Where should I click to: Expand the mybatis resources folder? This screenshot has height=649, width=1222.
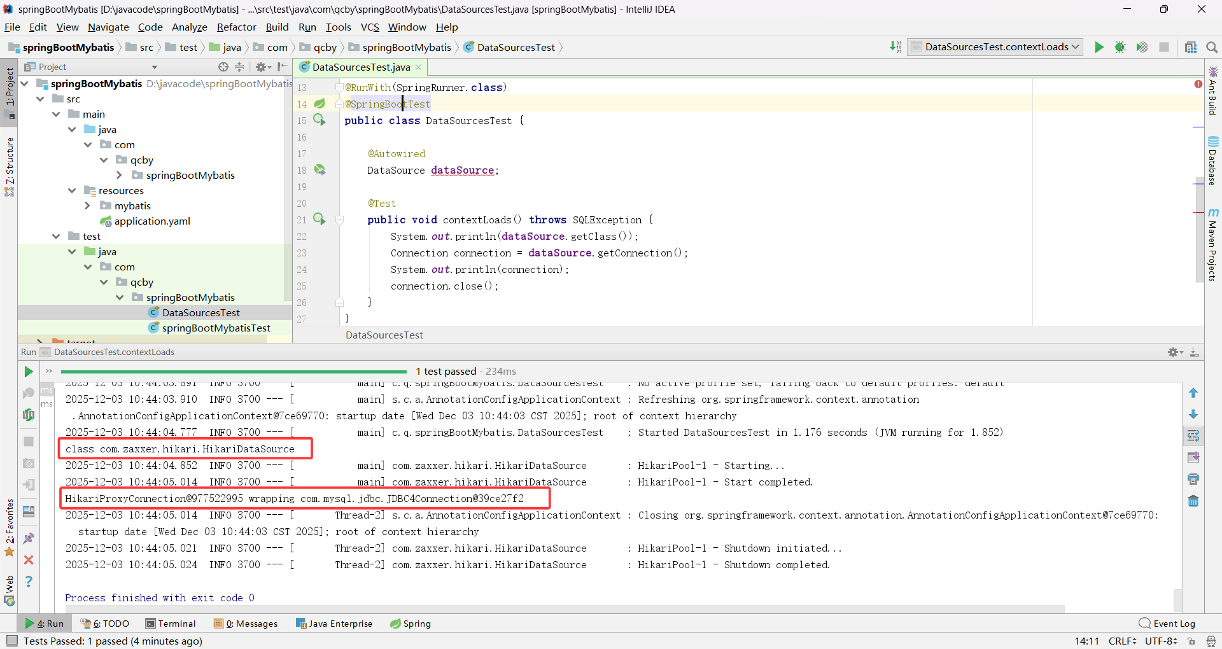88,206
